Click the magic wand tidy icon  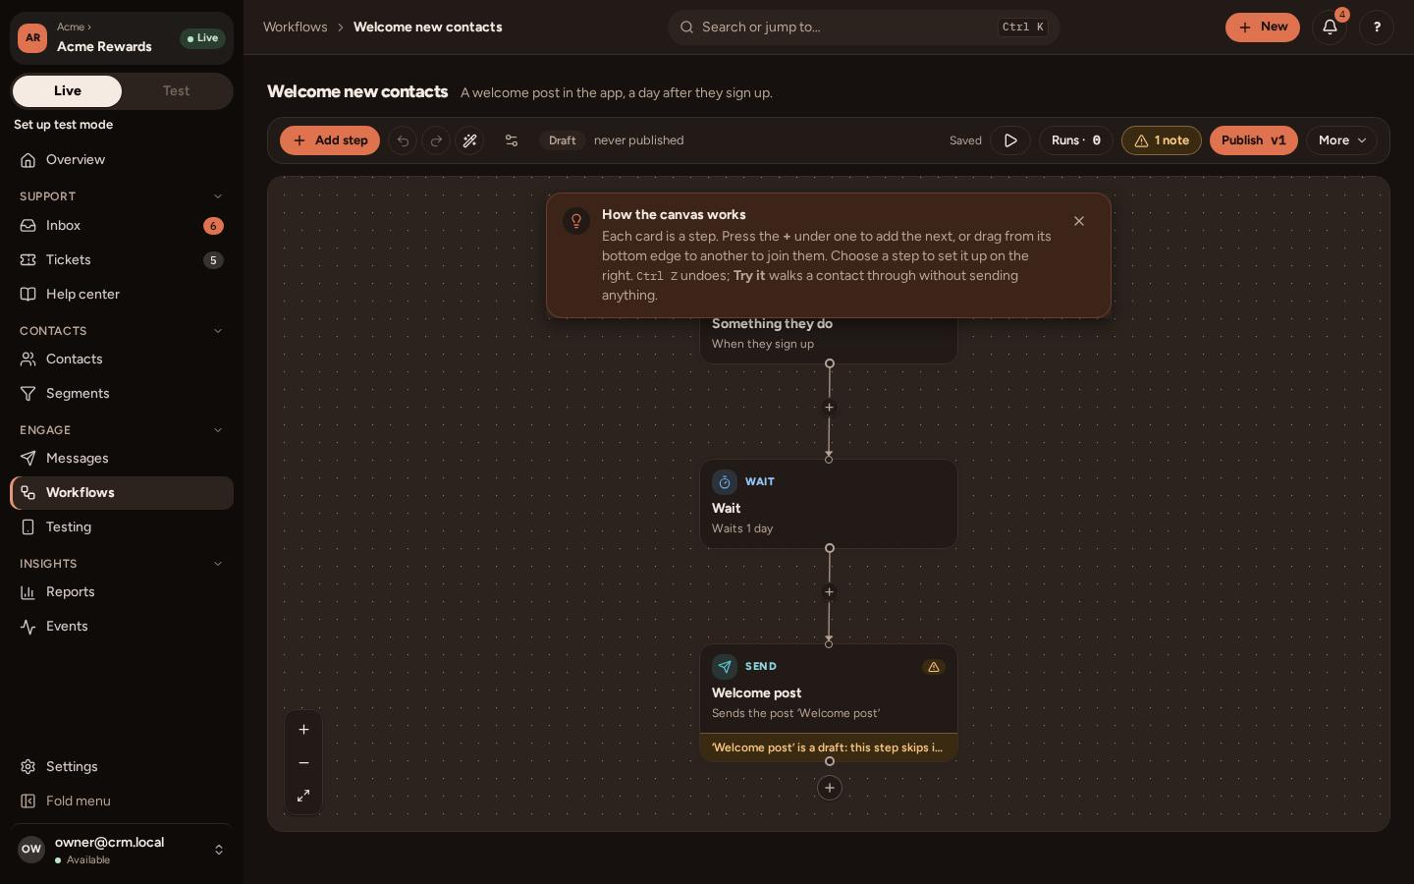(469, 140)
